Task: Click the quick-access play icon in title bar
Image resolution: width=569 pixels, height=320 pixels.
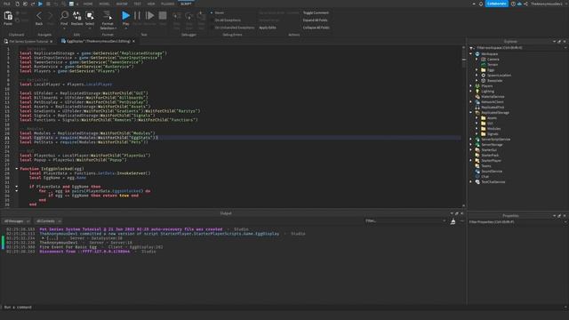Action: (40, 4)
